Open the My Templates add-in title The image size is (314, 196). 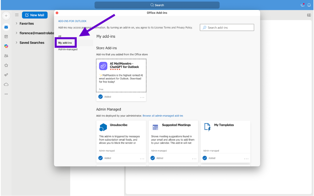[224, 125]
